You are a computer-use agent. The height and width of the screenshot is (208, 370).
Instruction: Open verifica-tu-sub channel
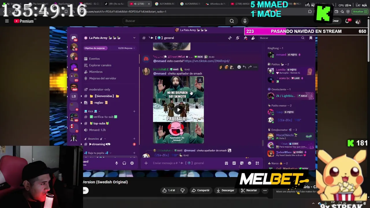[103, 117]
